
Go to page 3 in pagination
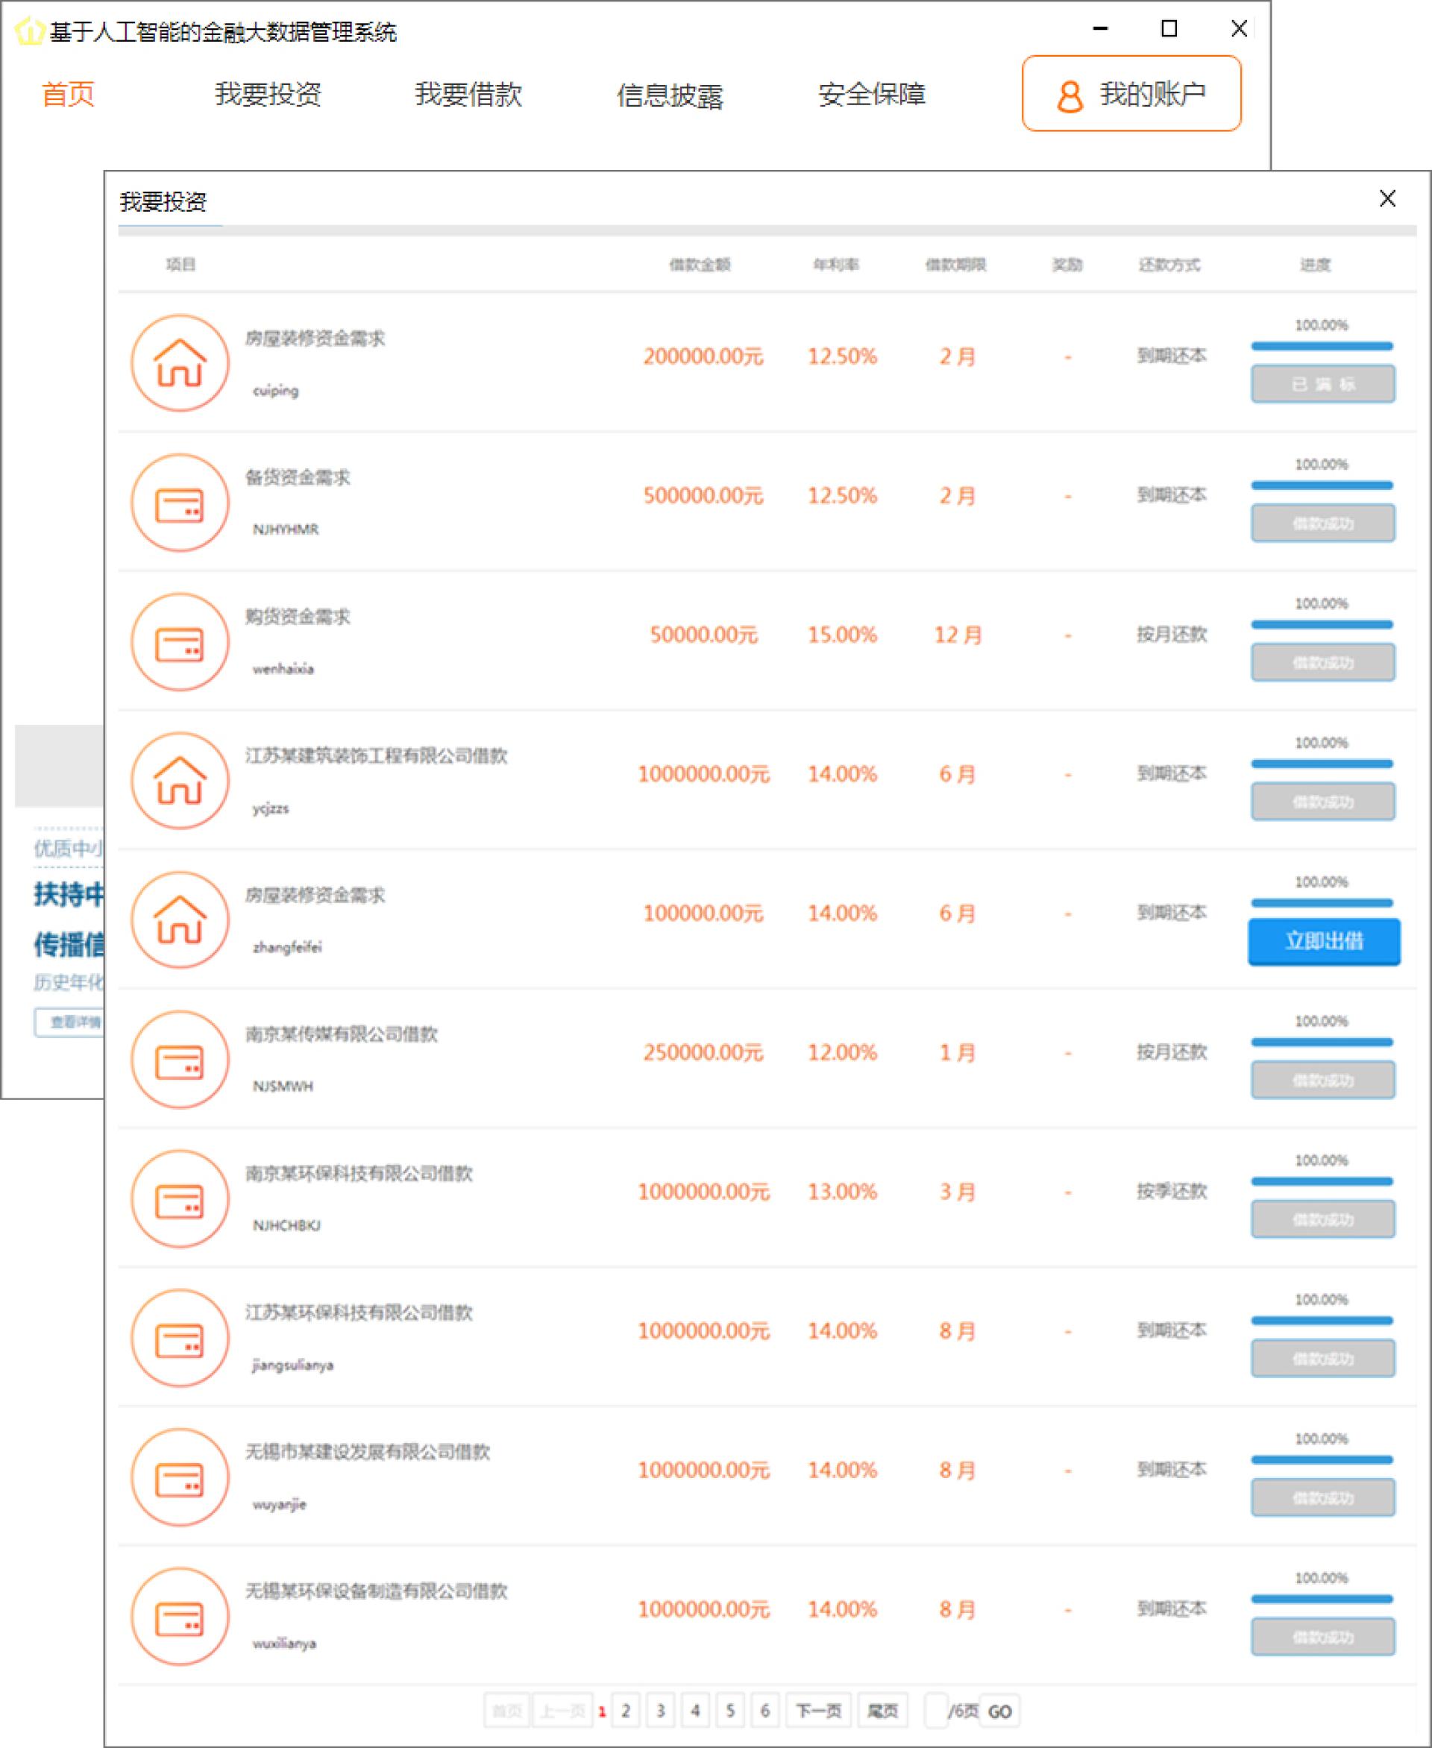tap(660, 1711)
